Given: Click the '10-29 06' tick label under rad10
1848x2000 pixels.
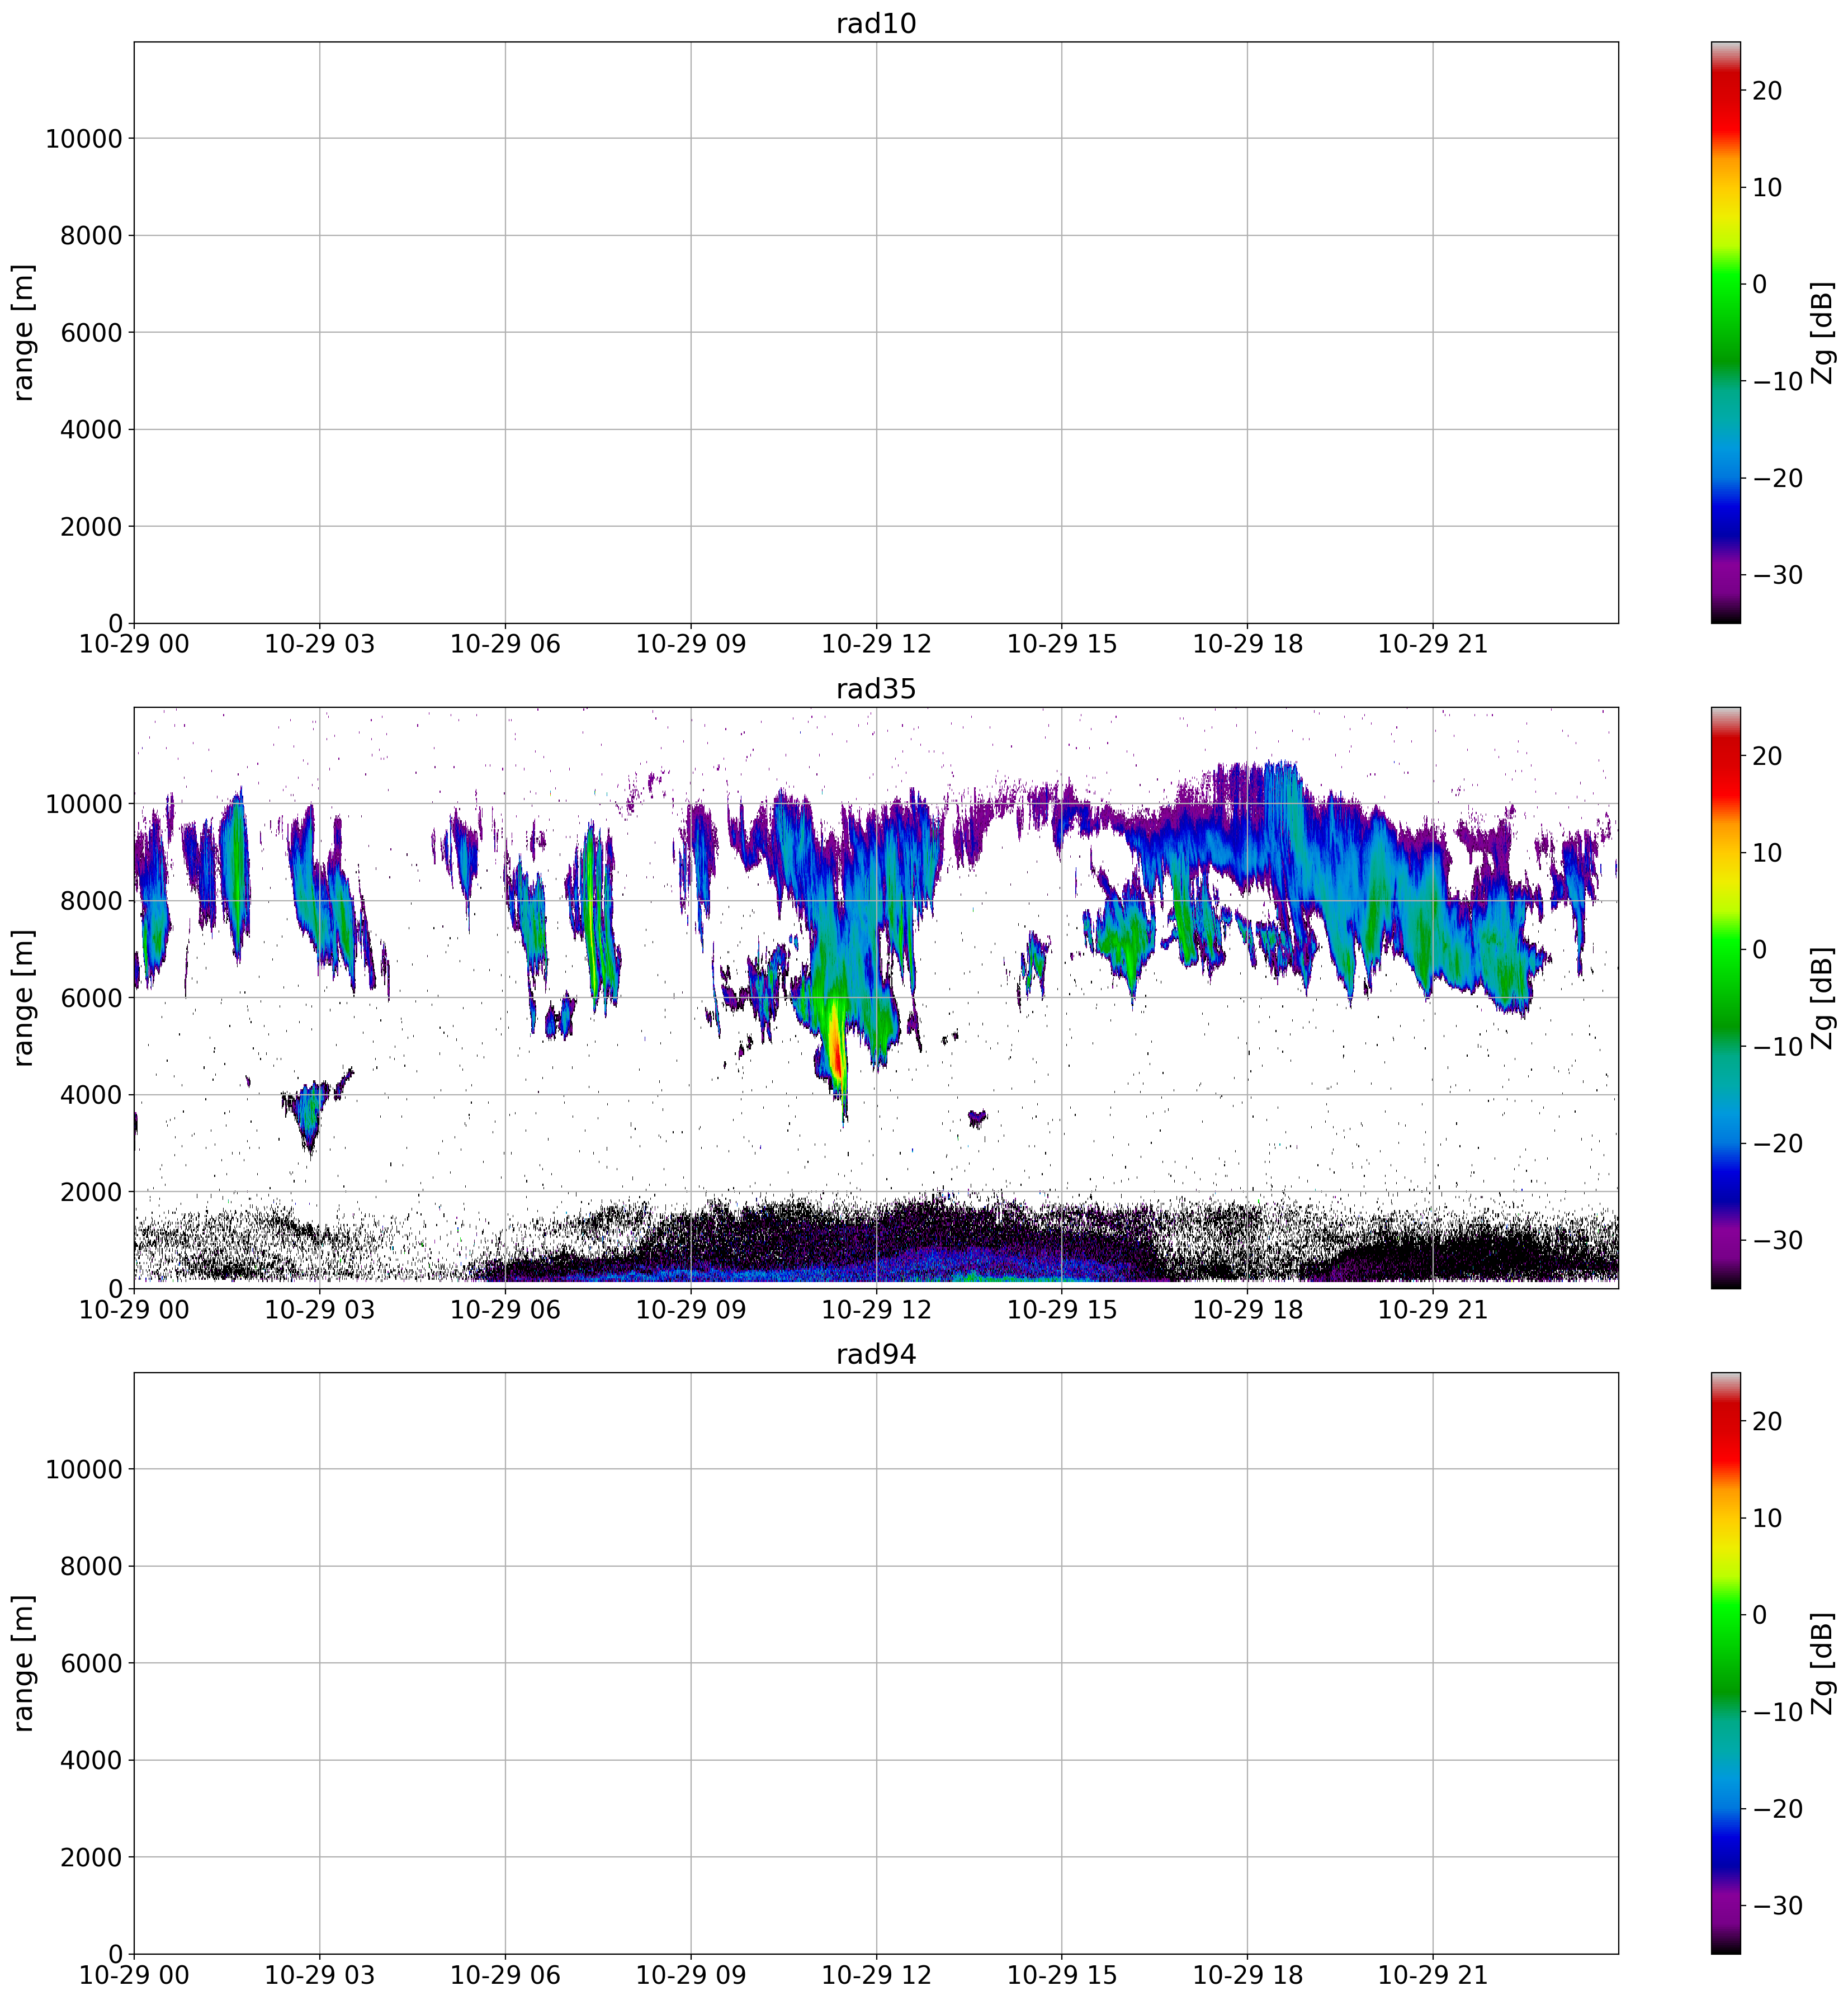Looking at the screenshot, I should click(x=505, y=645).
